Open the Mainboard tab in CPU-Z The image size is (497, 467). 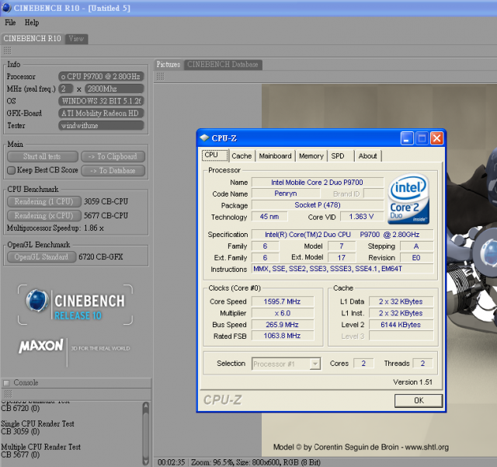pyautogui.click(x=275, y=156)
